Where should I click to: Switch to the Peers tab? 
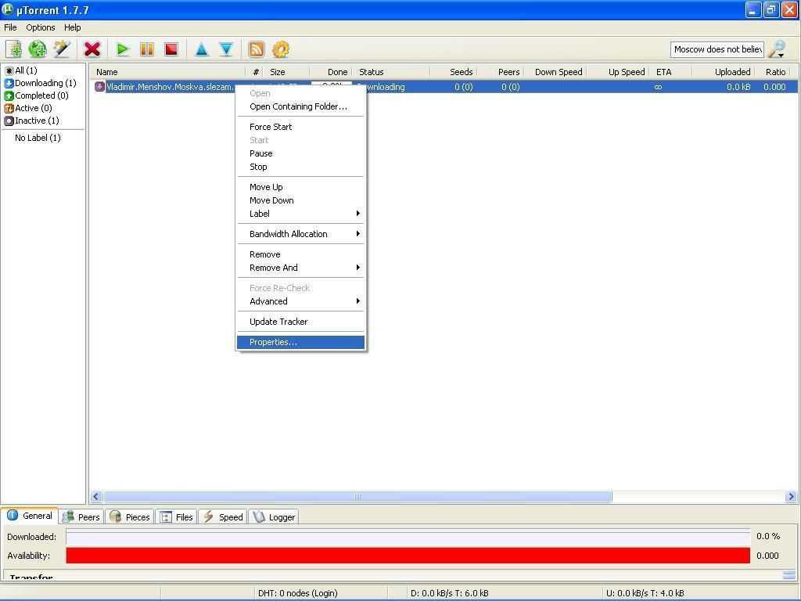81,516
